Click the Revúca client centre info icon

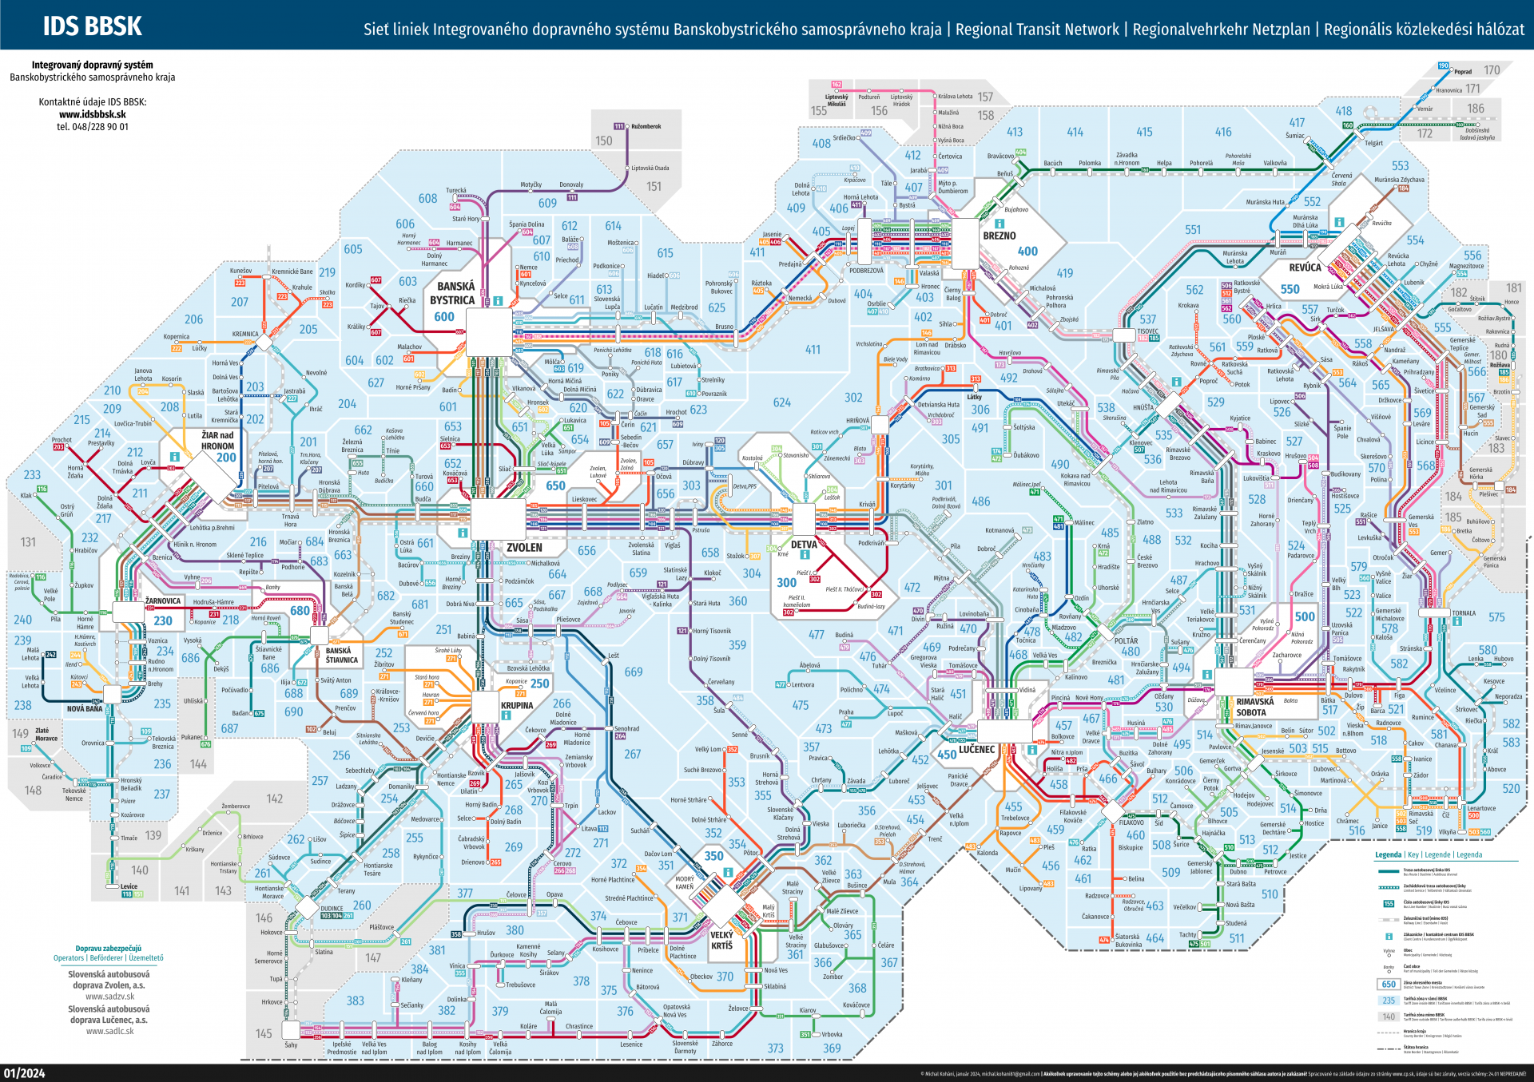(1338, 222)
